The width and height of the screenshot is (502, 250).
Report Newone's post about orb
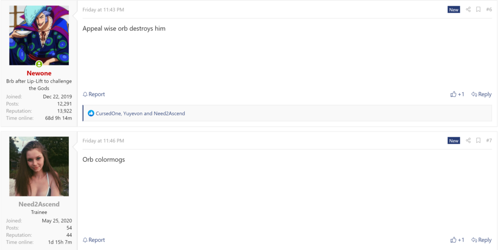click(94, 94)
